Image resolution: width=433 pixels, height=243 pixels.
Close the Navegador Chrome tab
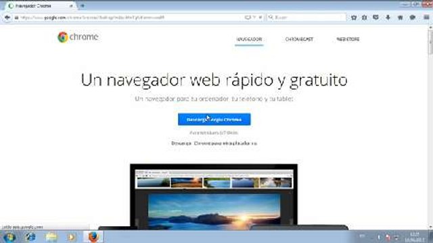point(71,6)
